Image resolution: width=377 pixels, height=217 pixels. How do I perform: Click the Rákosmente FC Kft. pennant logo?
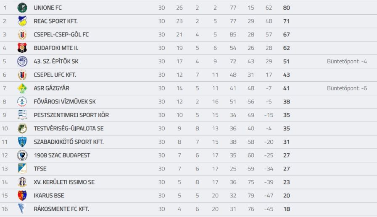(x=21, y=209)
